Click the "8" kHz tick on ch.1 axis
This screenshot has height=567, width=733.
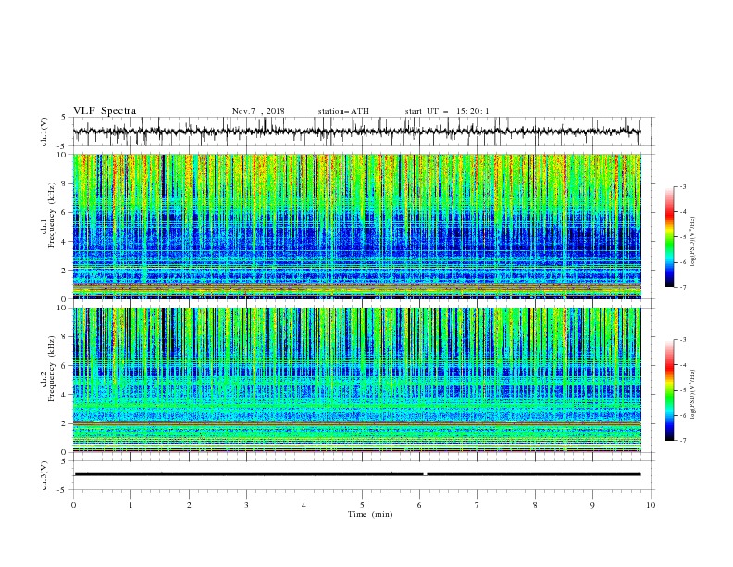click(65, 183)
